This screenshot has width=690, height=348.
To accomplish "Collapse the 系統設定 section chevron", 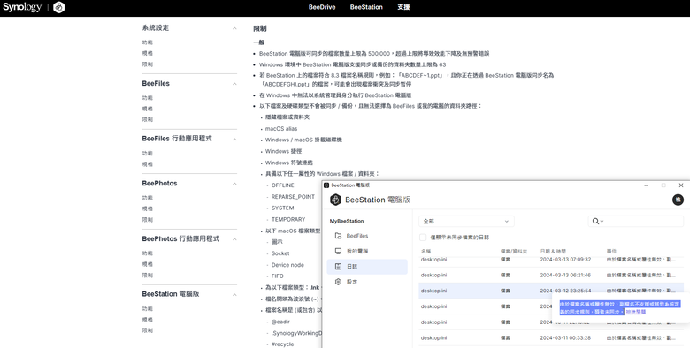I will tap(234, 28).
